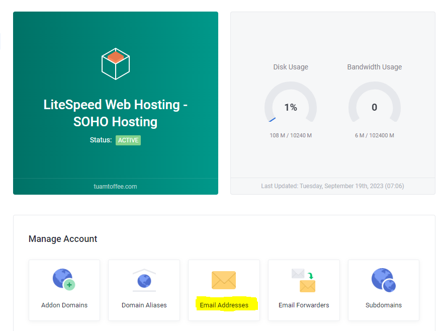Open the Email Forwarders text link
The image size is (445, 331).
tap(304, 305)
